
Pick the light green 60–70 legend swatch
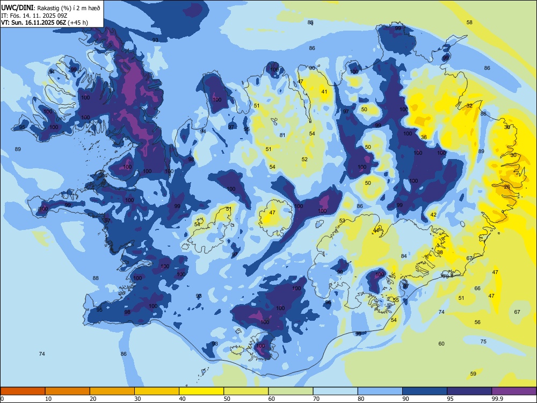point(291,391)
